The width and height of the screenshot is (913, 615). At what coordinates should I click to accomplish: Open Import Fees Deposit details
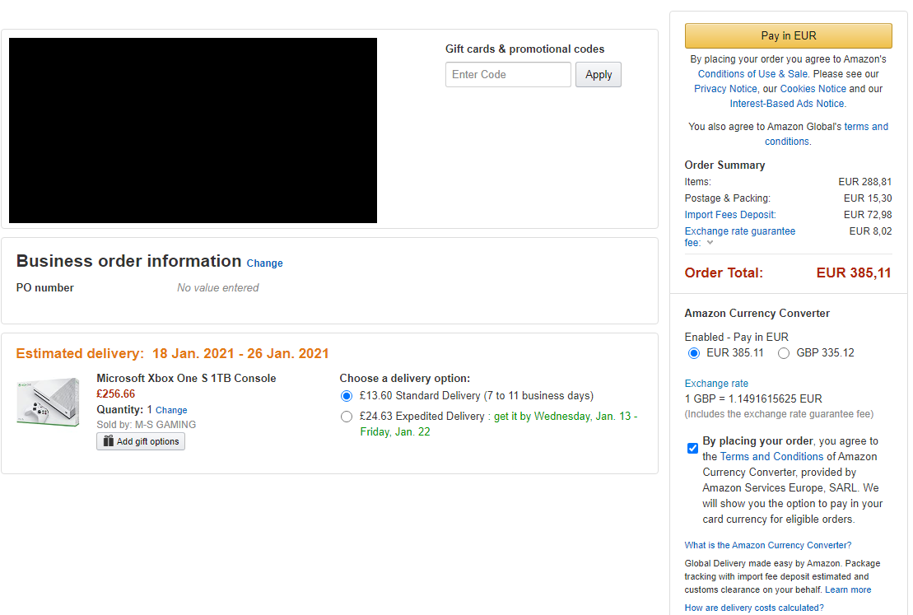[730, 215]
